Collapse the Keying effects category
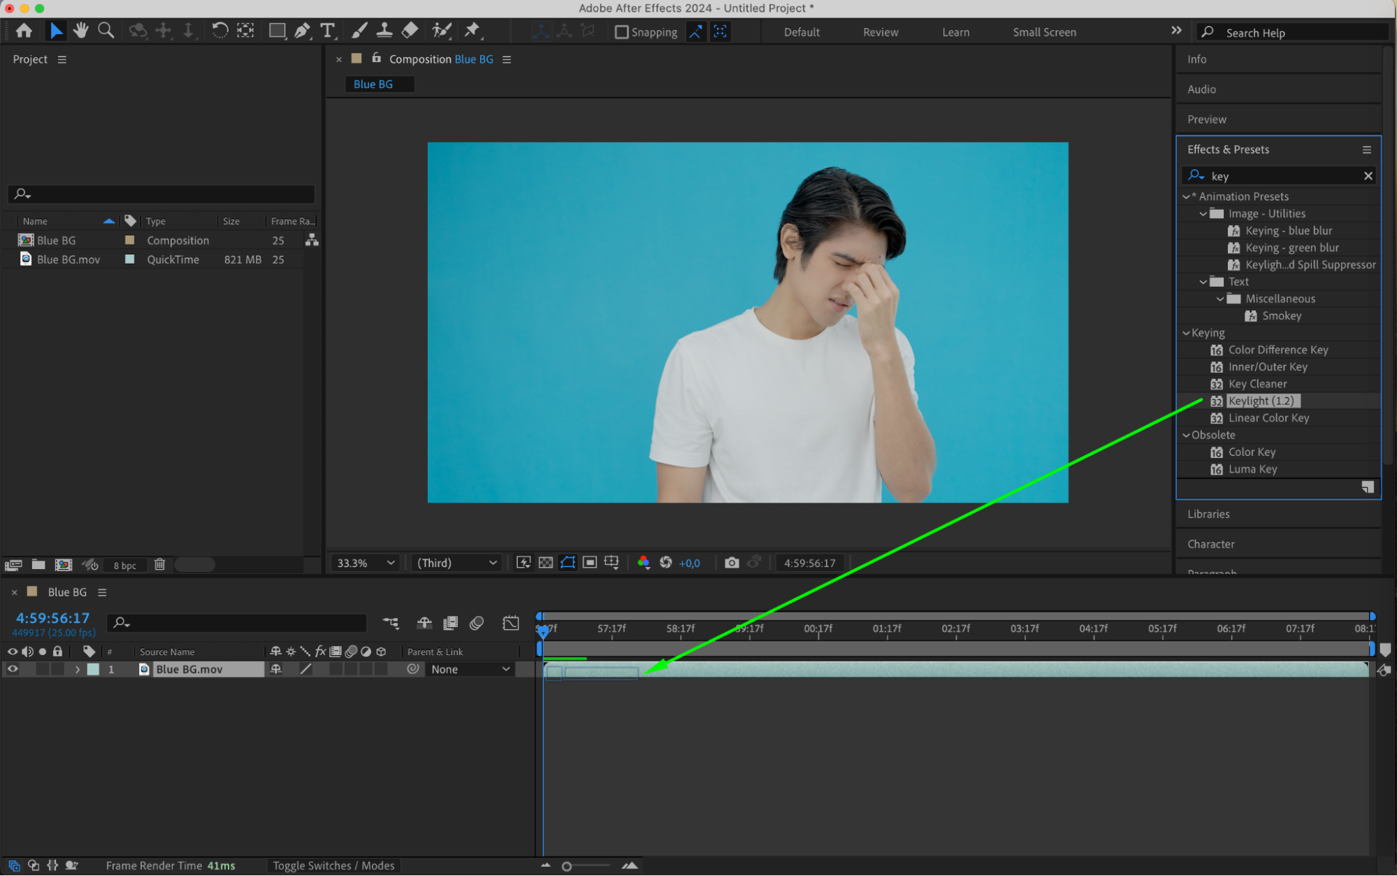Screen dimensions: 1397x876 (1186, 333)
